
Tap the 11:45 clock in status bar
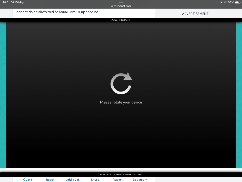(5, 2)
